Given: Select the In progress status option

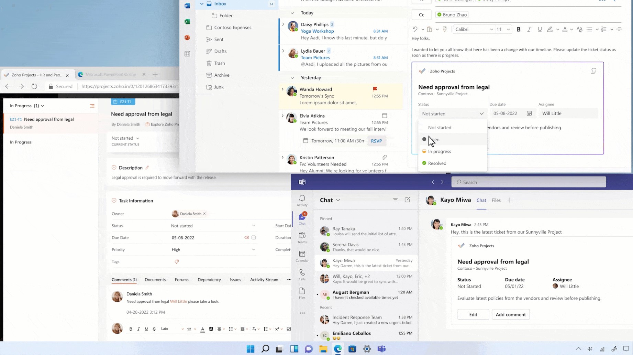Looking at the screenshot, I should pos(439,151).
